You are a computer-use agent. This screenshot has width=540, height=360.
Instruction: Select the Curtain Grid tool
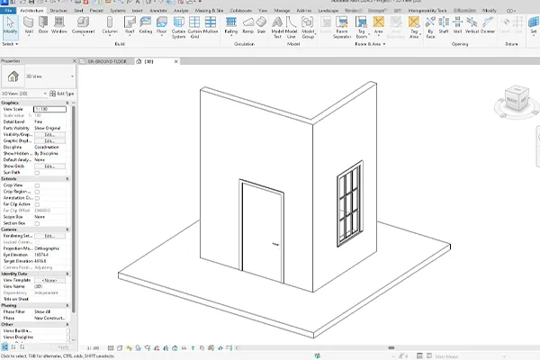pos(194,28)
